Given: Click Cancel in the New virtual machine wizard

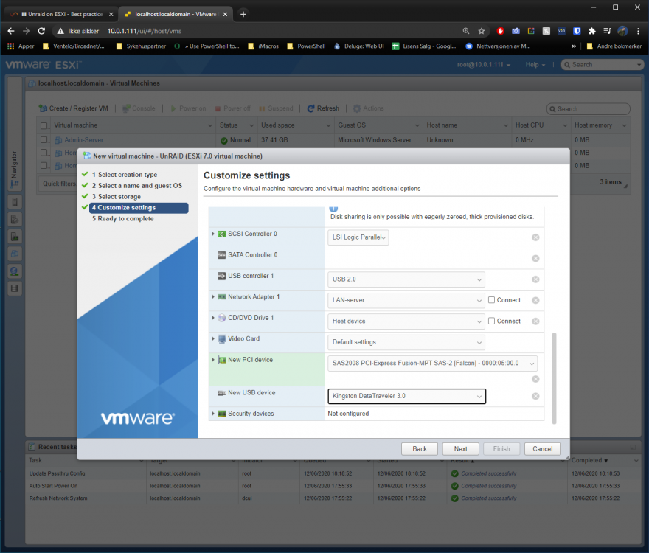Looking at the screenshot, I should pos(542,449).
